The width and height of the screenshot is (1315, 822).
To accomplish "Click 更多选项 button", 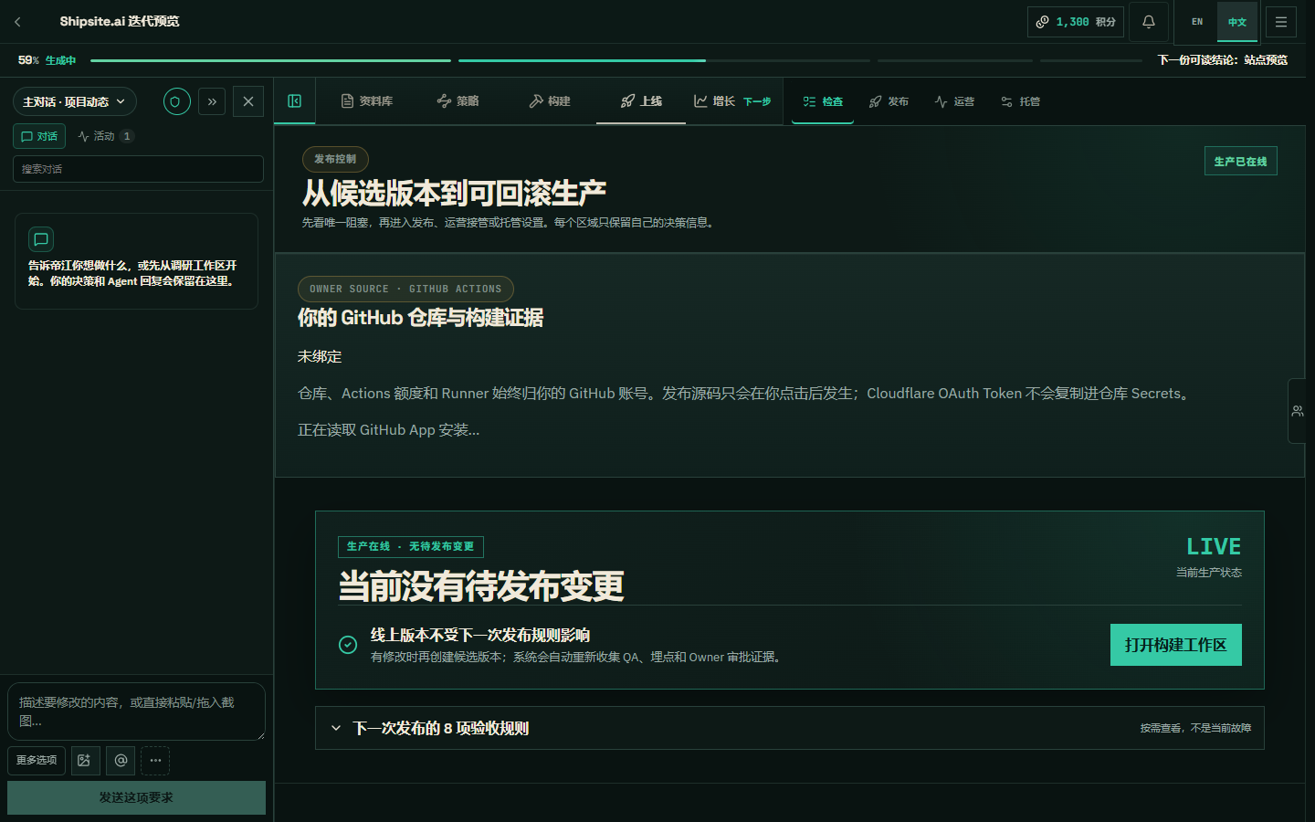I will tap(37, 760).
